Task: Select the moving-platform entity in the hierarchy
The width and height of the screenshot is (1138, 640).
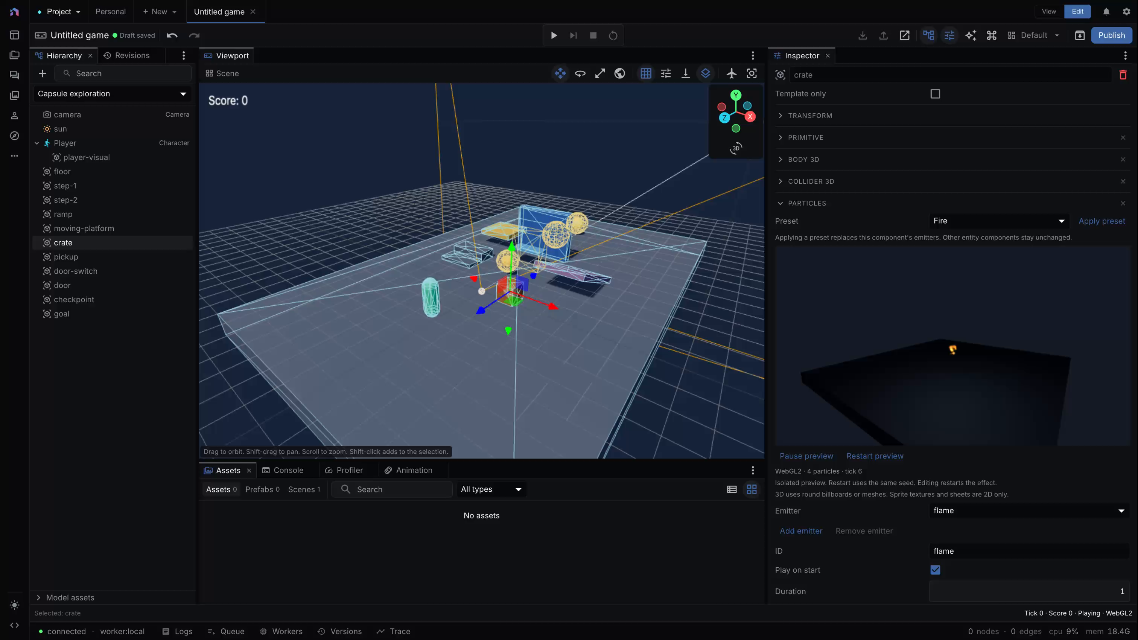Action: point(112,229)
